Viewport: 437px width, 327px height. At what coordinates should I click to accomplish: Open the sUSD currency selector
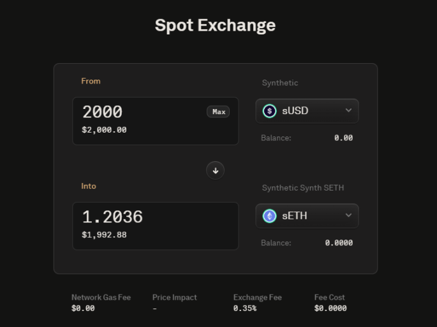coord(307,111)
